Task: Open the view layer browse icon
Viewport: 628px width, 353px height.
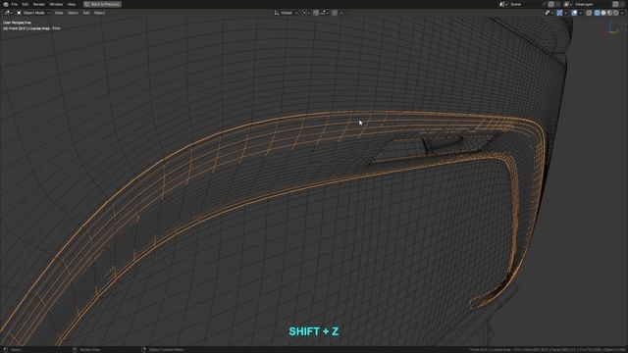Action: coord(567,4)
